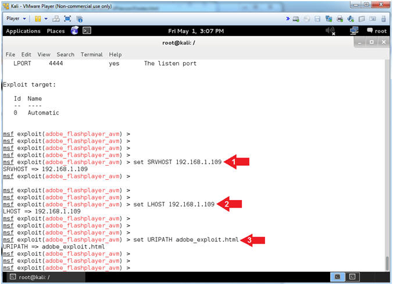This screenshot has width=393, height=285.
Task: Click 'The listen port' description text
Action: [170, 63]
